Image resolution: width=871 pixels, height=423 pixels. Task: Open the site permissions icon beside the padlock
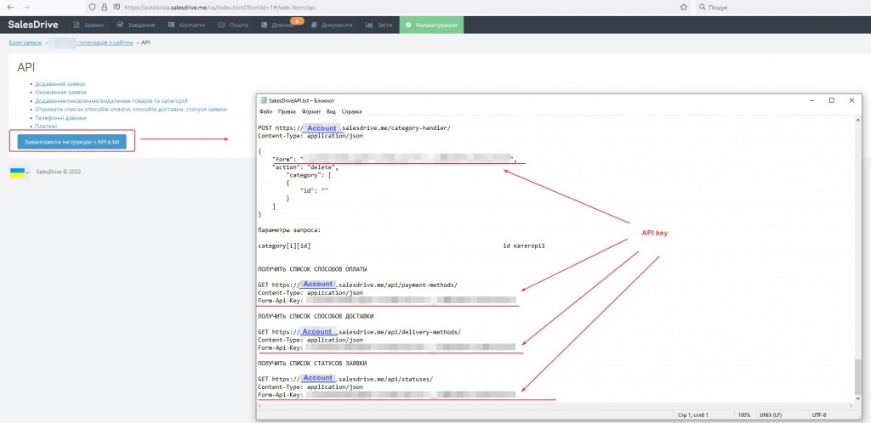point(116,8)
